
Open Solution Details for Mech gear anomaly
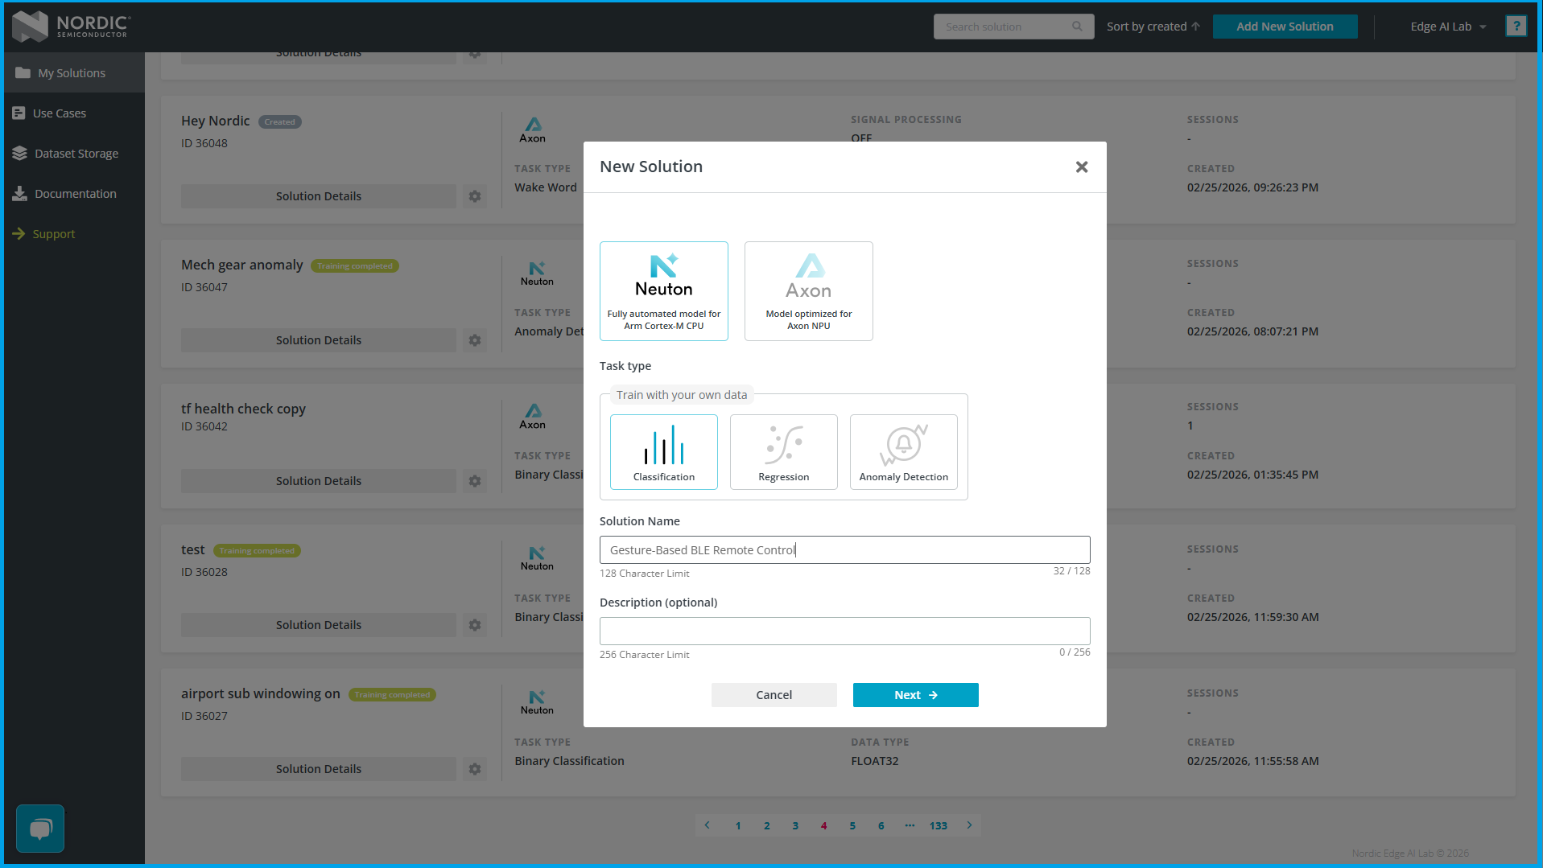(319, 340)
